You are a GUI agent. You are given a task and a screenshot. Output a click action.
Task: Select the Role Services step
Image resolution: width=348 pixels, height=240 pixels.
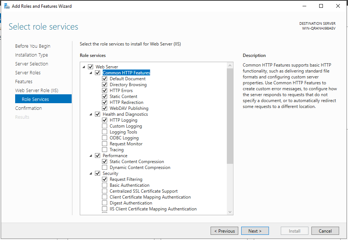[x=43, y=99]
